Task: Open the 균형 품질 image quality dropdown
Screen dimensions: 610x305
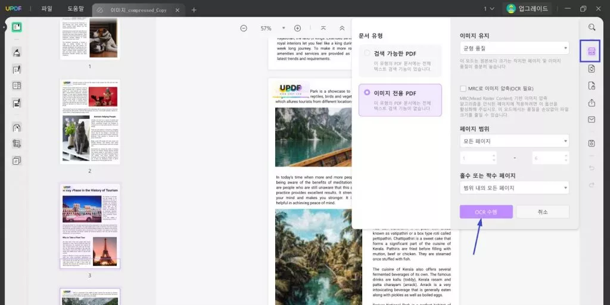Action: pyautogui.click(x=514, y=48)
